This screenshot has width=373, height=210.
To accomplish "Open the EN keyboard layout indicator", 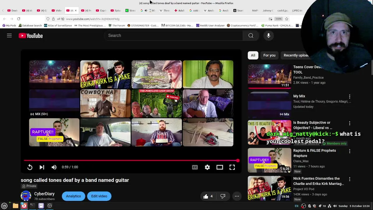I will (x=296, y=206).
